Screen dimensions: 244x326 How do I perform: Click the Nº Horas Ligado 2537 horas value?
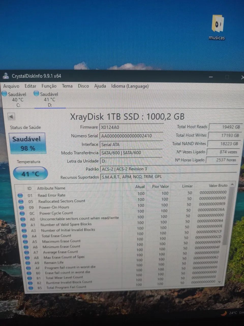tap(222, 160)
